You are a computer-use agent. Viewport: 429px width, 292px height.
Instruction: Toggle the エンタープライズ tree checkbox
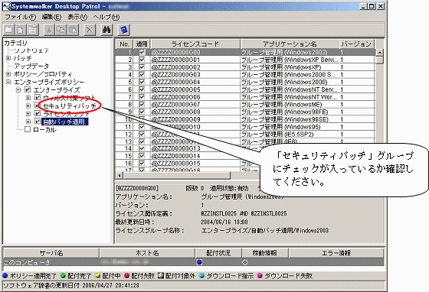pos(28,89)
